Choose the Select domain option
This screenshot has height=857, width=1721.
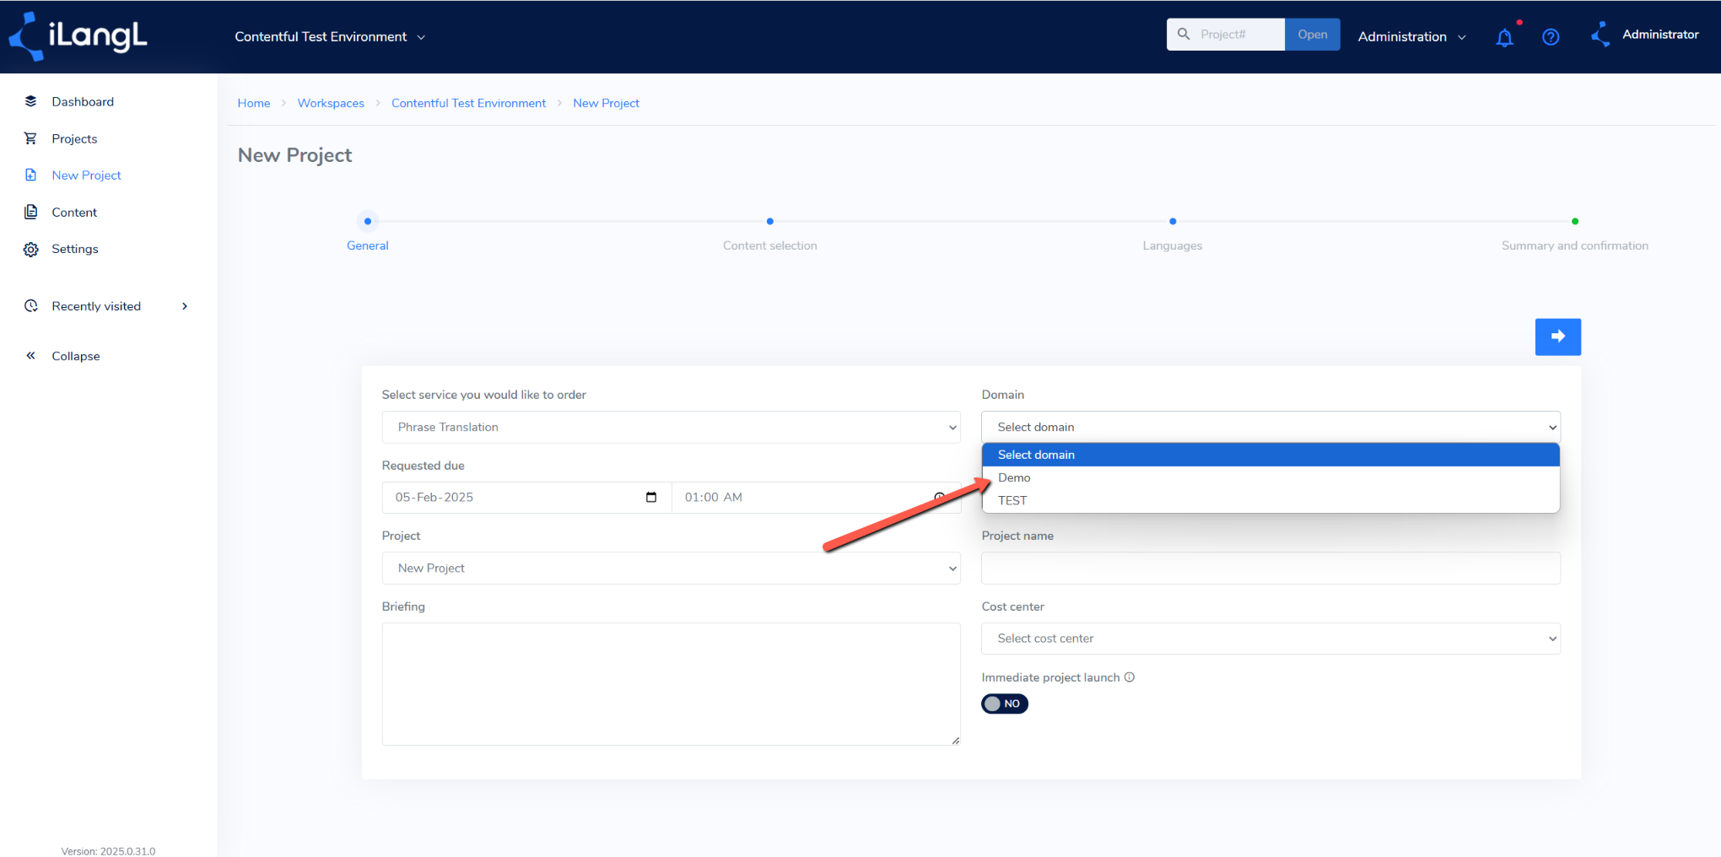1271,455
